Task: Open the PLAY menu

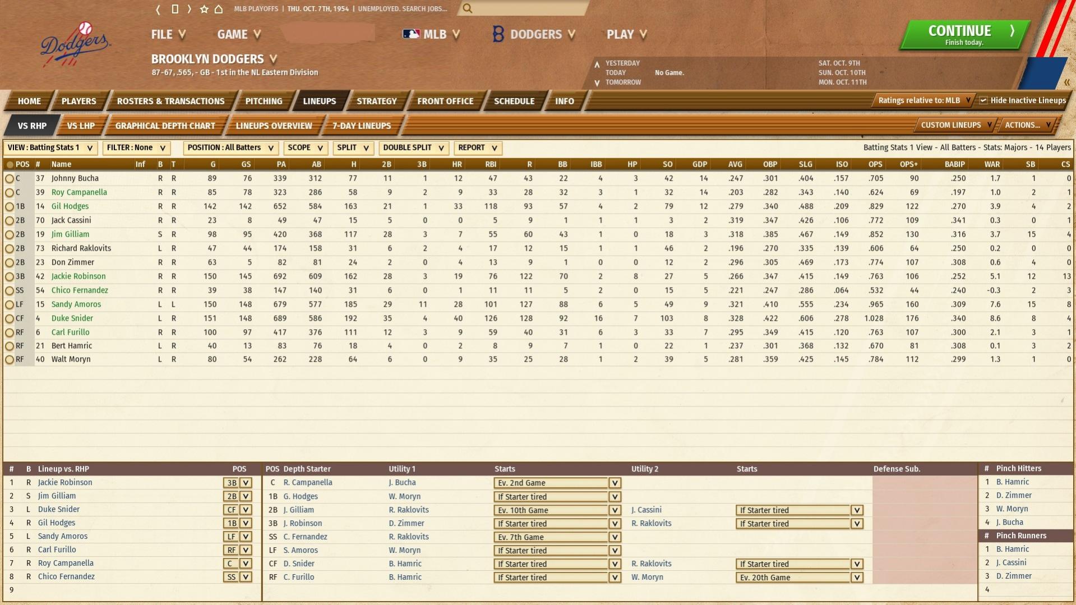Action: [627, 34]
